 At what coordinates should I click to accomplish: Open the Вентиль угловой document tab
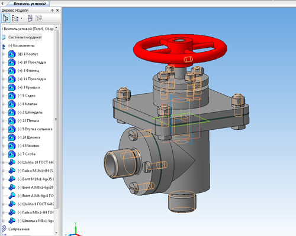(x=30, y=4)
